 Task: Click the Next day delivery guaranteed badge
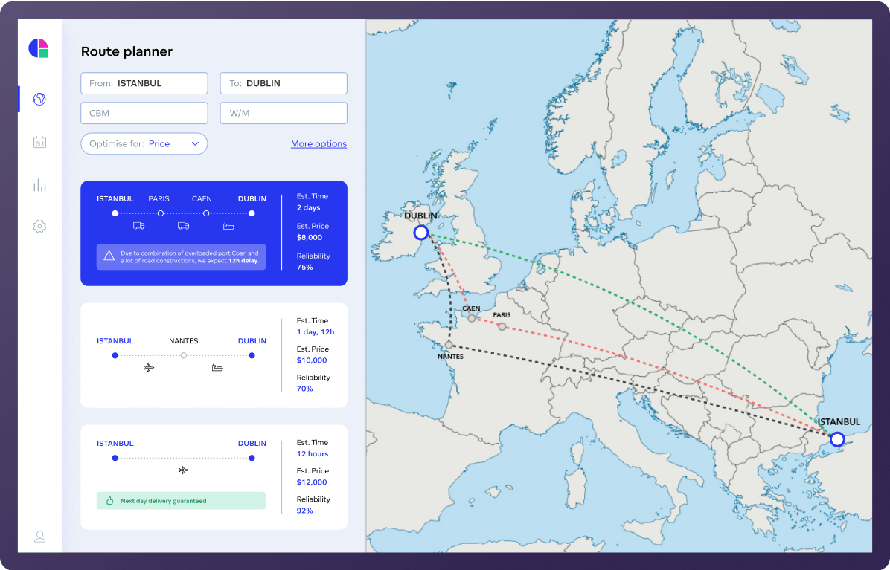(x=180, y=500)
